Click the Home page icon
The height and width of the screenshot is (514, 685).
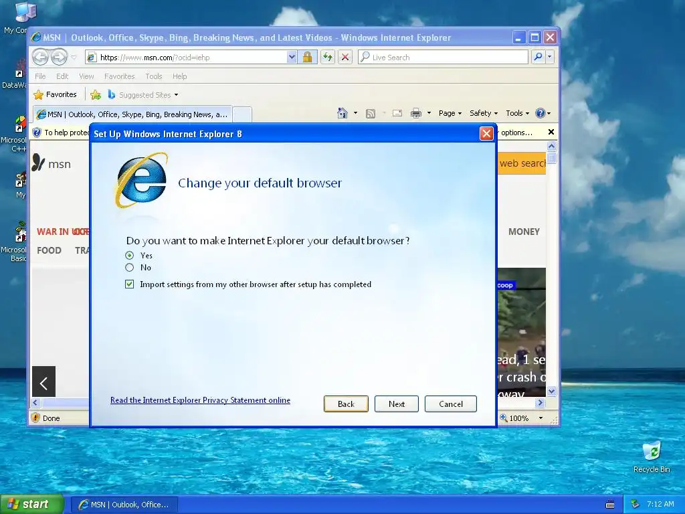click(342, 113)
